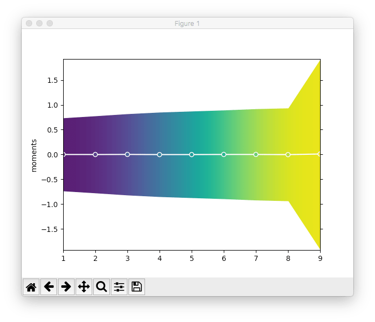Click the x-axis tick label 8
Image resolution: width=375 pixels, height=322 pixels.
pos(288,258)
